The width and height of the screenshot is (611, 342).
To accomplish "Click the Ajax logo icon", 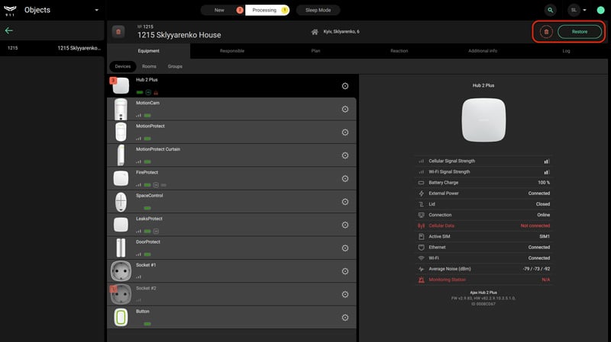I will click(x=10, y=10).
